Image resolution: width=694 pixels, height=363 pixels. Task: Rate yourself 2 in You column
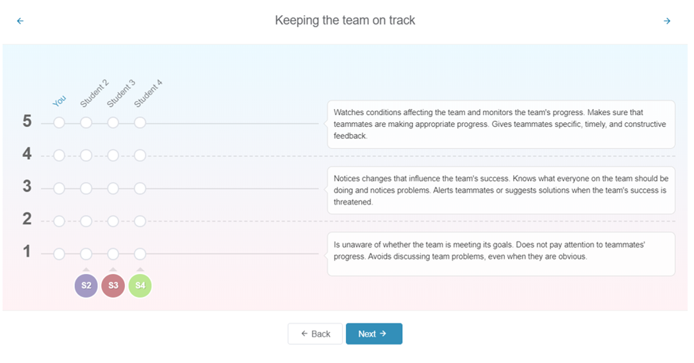pyautogui.click(x=59, y=222)
